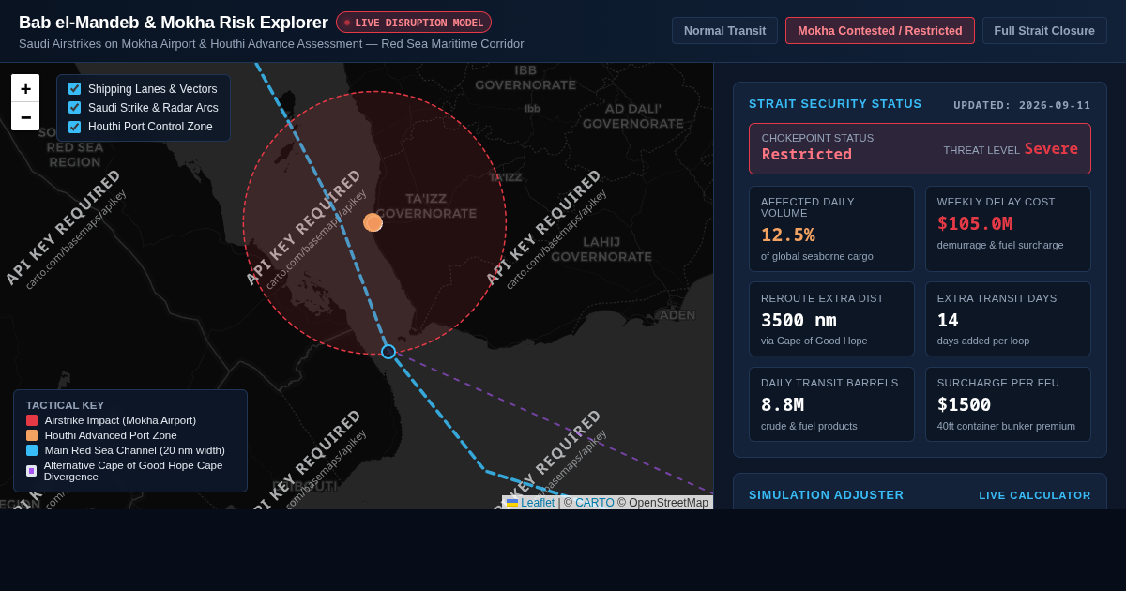Click the blue strait waypoint circle marker

(388, 352)
